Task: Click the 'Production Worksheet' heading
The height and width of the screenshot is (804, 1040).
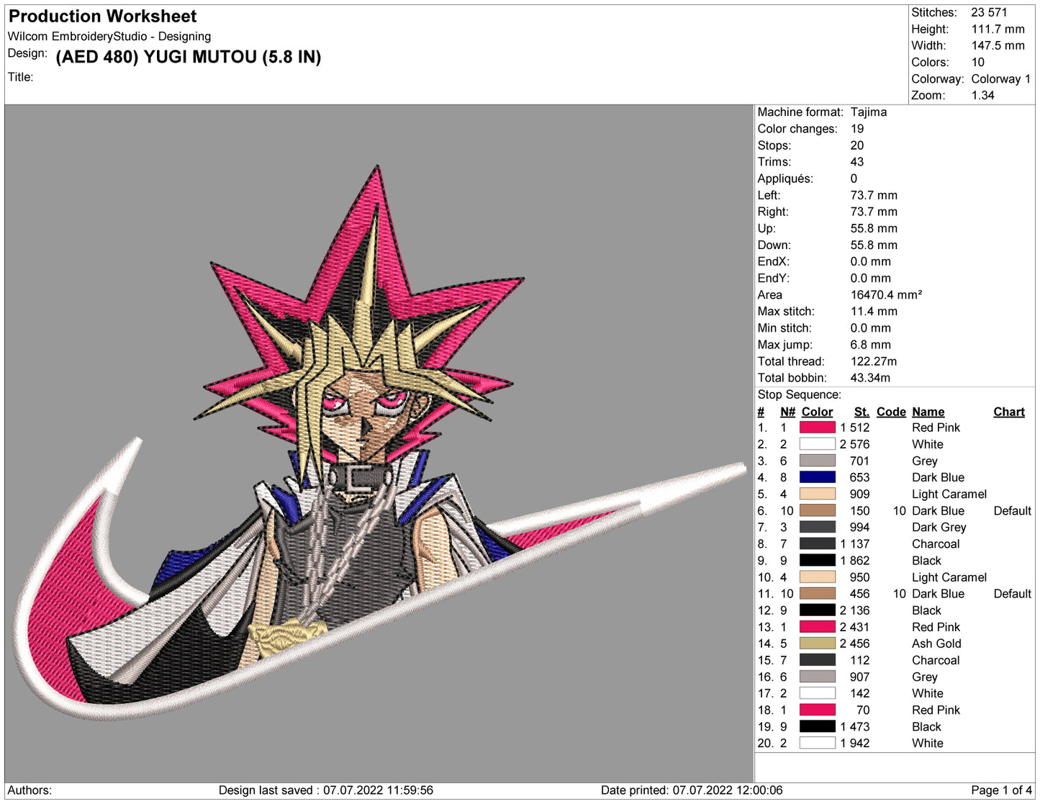Action: pos(102,16)
